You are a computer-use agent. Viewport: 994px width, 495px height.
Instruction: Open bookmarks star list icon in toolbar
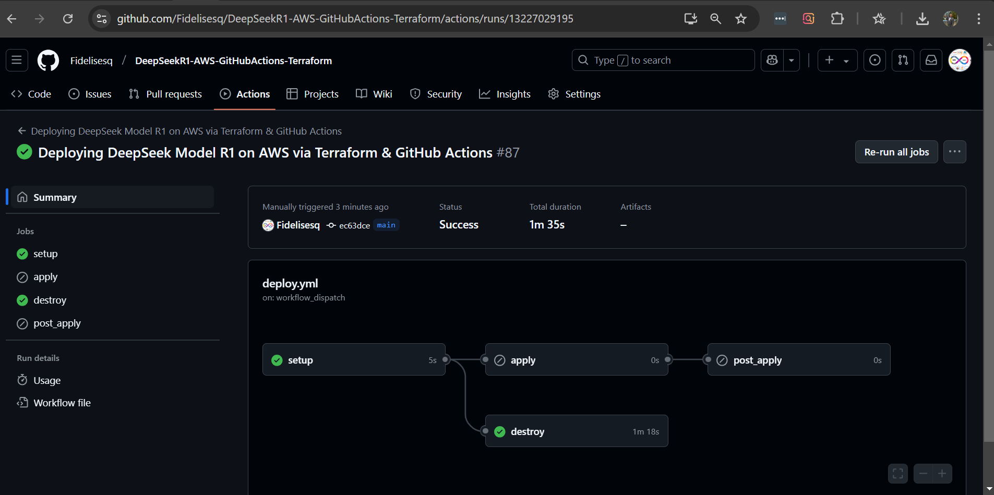click(879, 19)
